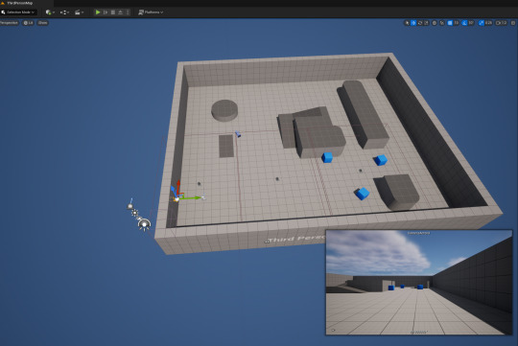This screenshot has width=518, height=346.
Task: Select the scale transform tool
Action: [x=426, y=23]
